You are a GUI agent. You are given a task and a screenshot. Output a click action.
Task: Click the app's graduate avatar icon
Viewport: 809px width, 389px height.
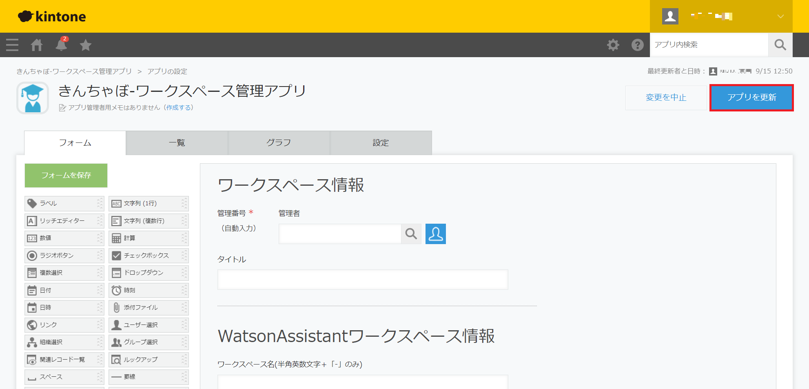point(33,98)
